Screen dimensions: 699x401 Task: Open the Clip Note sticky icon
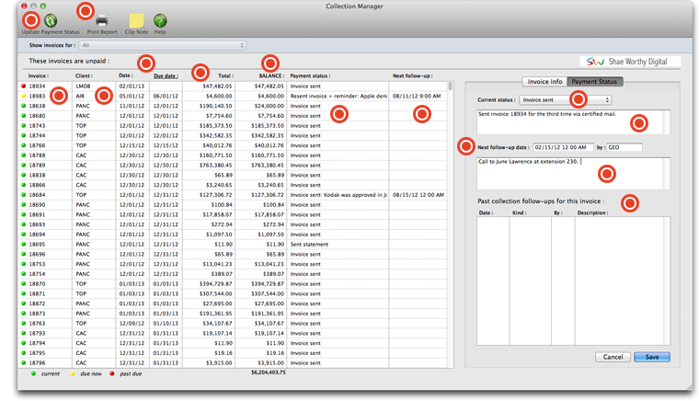[x=136, y=20]
